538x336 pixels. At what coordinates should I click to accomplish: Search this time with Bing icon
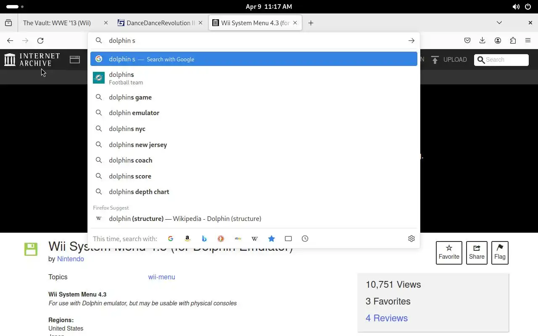[204, 239]
